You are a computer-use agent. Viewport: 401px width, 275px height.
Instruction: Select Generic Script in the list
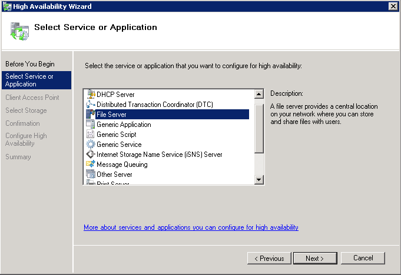click(117, 135)
